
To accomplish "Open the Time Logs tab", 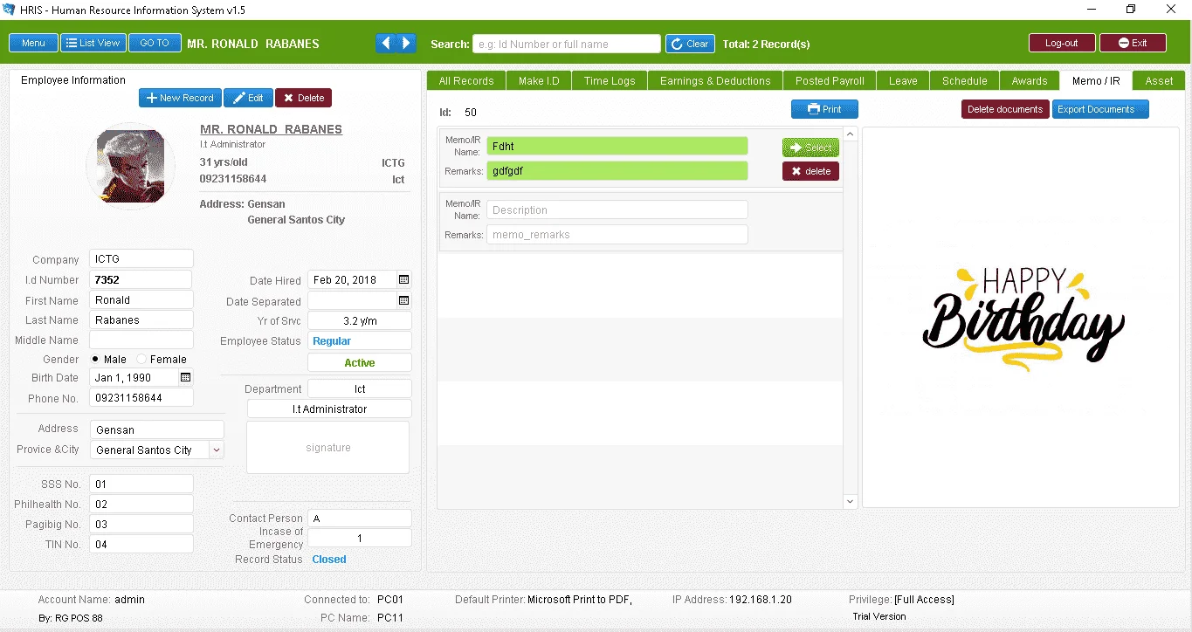I will click(x=610, y=80).
